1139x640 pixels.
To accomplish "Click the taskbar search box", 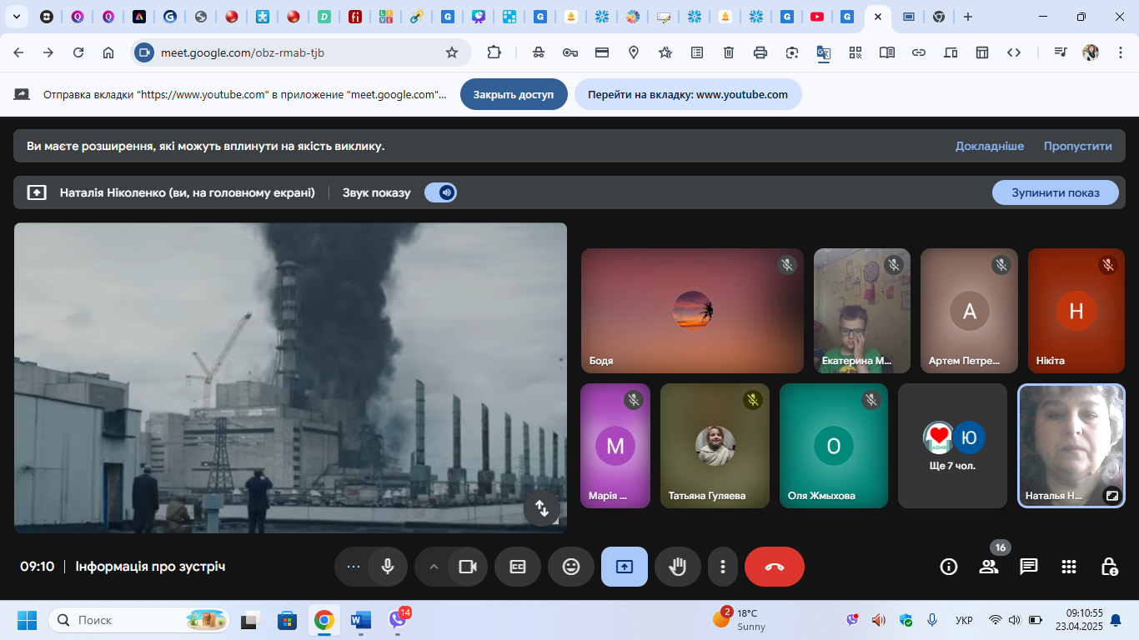I will pos(139,620).
